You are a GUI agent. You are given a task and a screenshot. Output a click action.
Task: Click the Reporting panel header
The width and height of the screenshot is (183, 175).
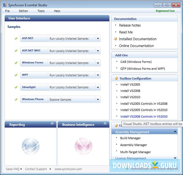tap(30, 124)
